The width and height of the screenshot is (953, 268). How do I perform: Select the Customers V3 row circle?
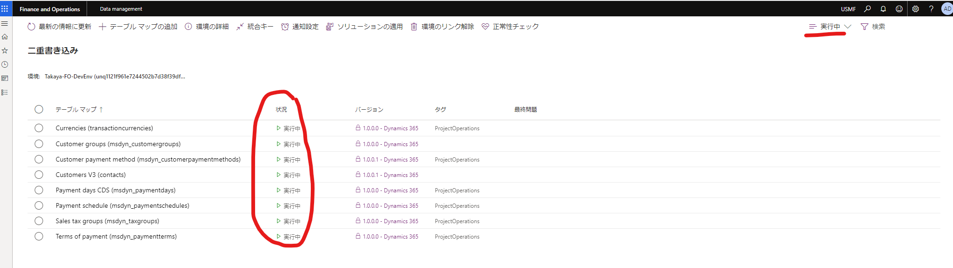coord(39,175)
